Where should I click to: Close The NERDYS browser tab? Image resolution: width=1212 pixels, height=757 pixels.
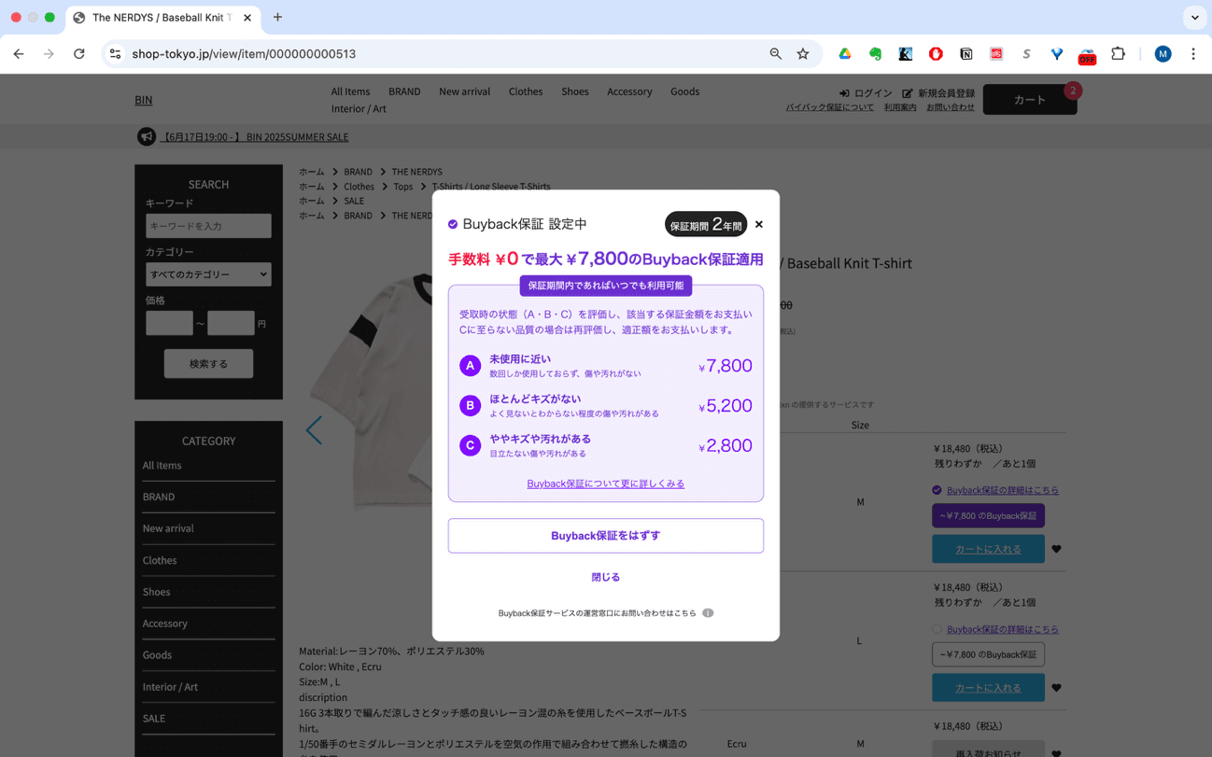[247, 18]
